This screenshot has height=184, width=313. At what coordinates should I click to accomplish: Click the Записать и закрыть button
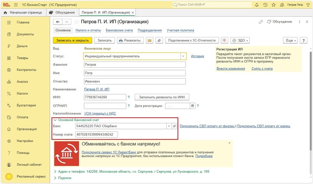(72, 40)
